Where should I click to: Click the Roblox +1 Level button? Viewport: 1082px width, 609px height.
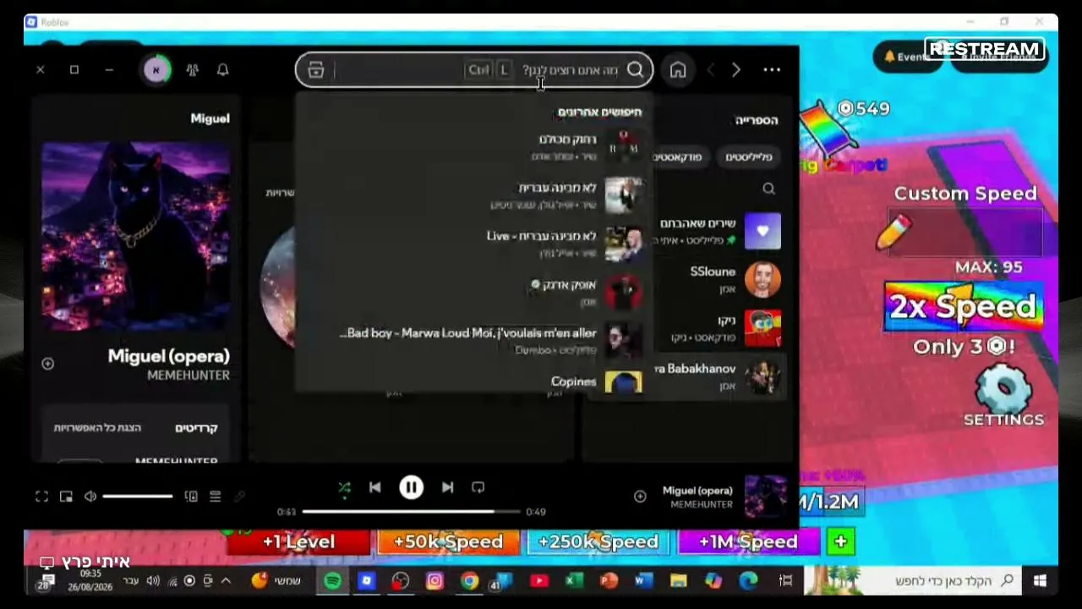coord(298,542)
